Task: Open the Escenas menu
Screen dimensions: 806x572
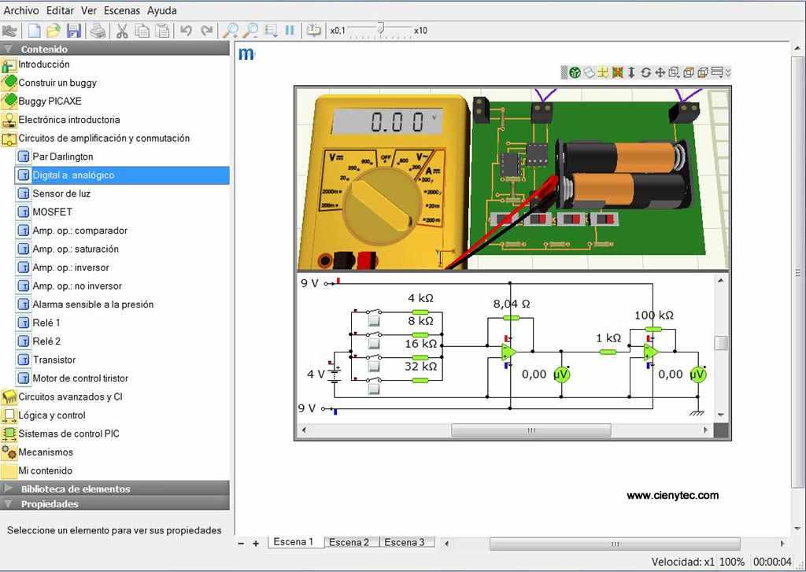Action: [121, 10]
